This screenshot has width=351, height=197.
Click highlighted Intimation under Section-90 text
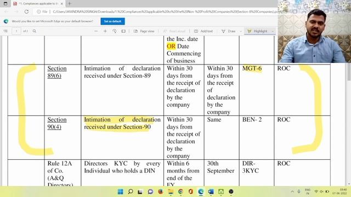122,123
